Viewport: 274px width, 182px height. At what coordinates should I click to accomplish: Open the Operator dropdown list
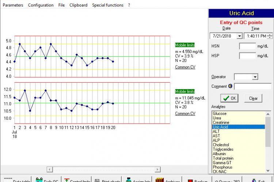tap(255, 77)
